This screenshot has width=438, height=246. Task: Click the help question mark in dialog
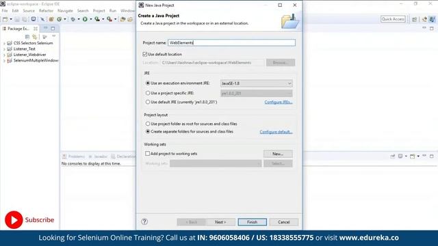(144, 221)
